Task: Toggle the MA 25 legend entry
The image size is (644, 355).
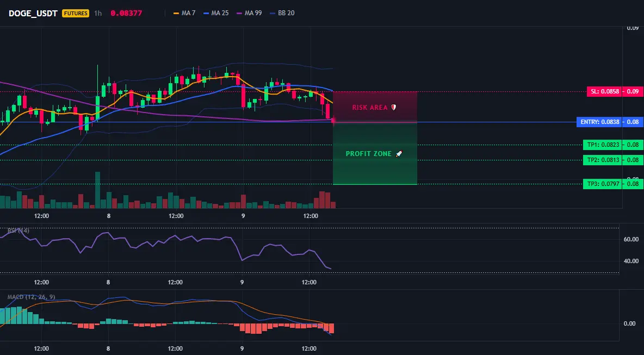Action: click(x=215, y=13)
